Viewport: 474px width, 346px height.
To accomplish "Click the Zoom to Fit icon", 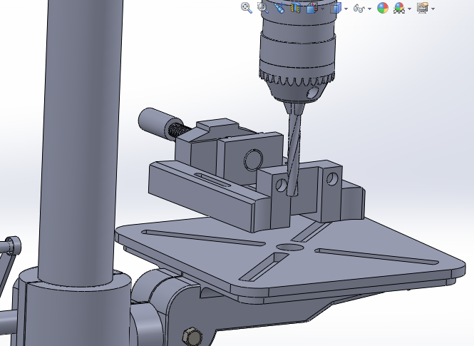I will point(247,8).
